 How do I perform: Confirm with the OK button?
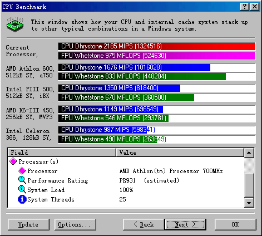point(235,224)
